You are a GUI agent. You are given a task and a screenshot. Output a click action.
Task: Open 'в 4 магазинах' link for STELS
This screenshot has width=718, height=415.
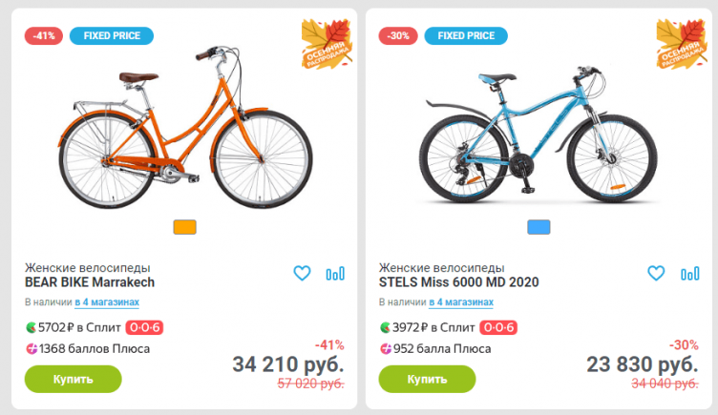click(x=461, y=302)
